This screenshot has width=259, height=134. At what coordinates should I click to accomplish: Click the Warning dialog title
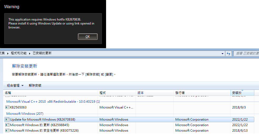pos(12,7)
